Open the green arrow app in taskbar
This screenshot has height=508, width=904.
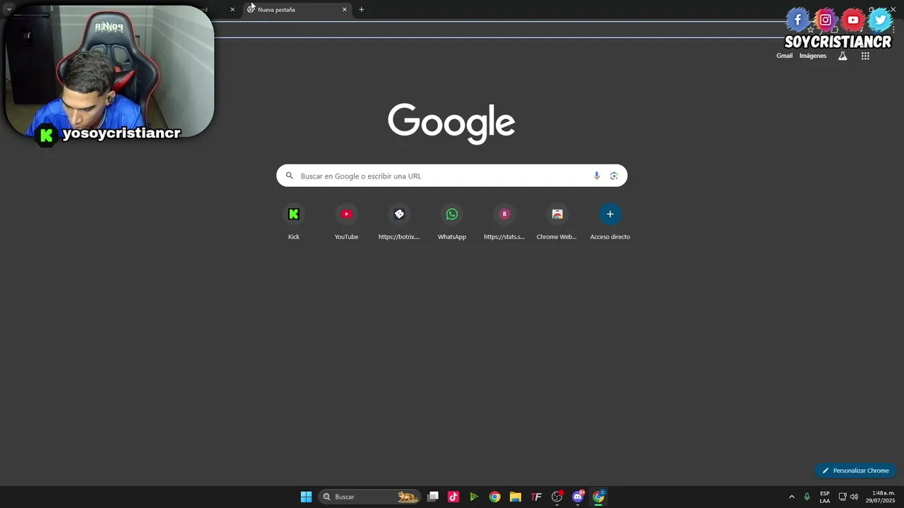(474, 497)
